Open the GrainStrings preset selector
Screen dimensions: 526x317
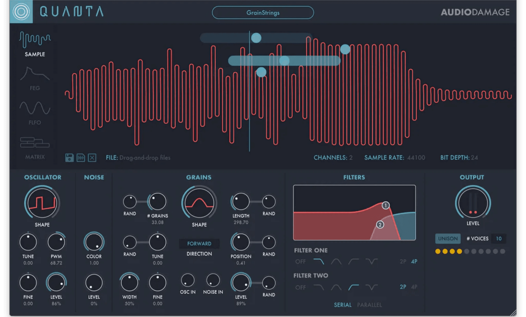click(x=263, y=13)
